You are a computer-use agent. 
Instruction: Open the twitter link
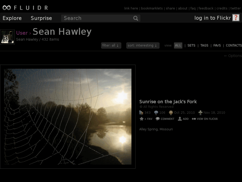point(235,8)
